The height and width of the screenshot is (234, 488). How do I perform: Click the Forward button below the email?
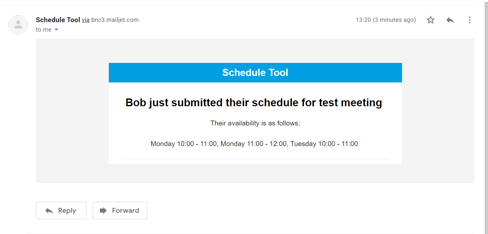(x=120, y=210)
